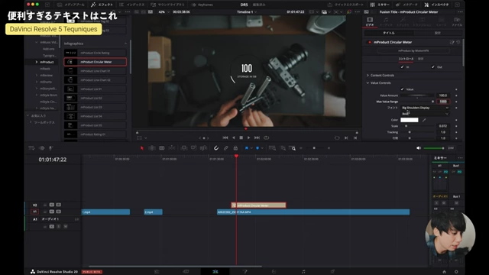Toggle timeline Snapping magnet icon
Screen dimensions: 489x275
click(x=215, y=148)
